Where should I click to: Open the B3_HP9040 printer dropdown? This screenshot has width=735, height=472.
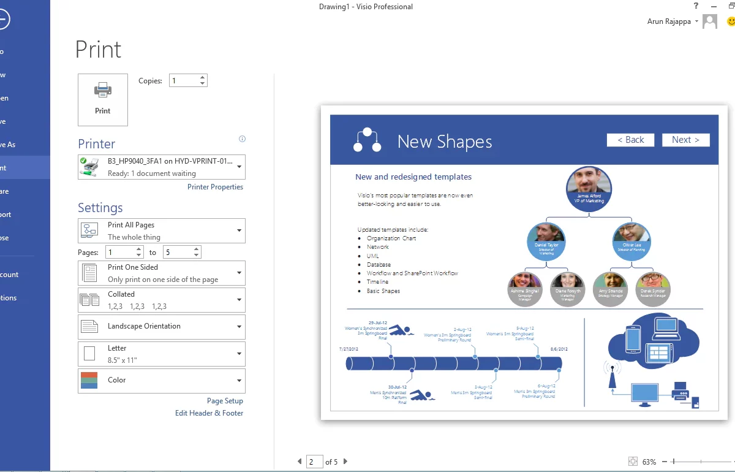point(162,167)
